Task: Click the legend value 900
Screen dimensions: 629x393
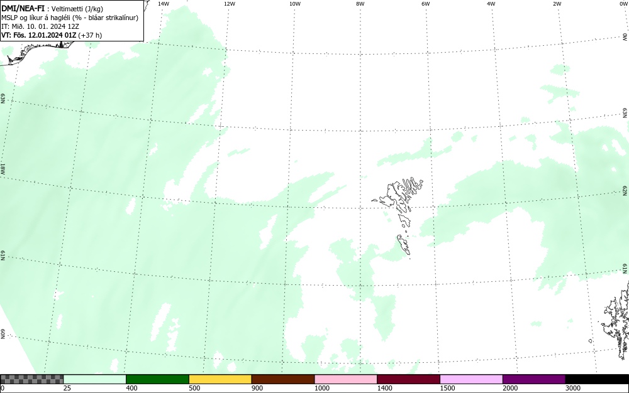Action: [257, 388]
